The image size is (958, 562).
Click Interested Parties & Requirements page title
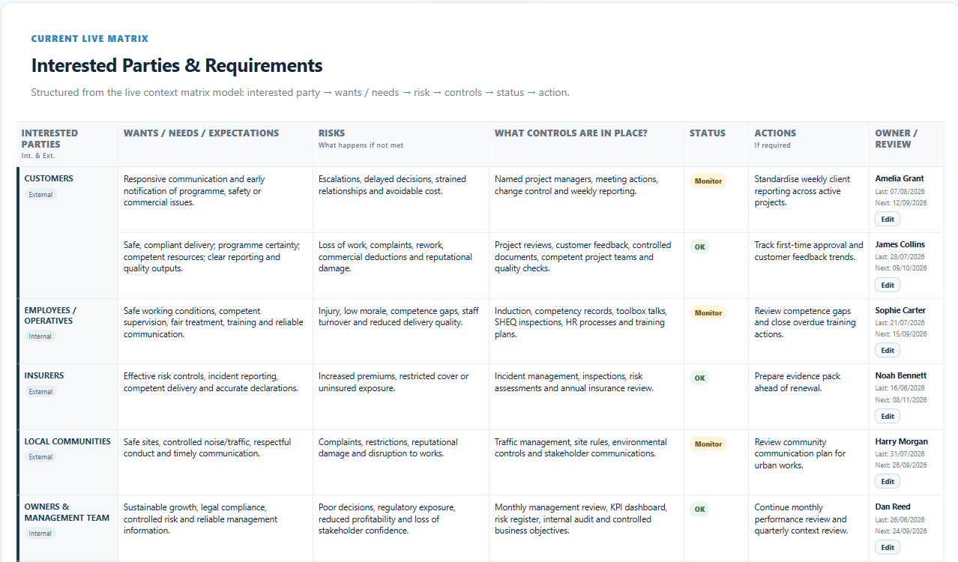pyautogui.click(x=177, y=66)
